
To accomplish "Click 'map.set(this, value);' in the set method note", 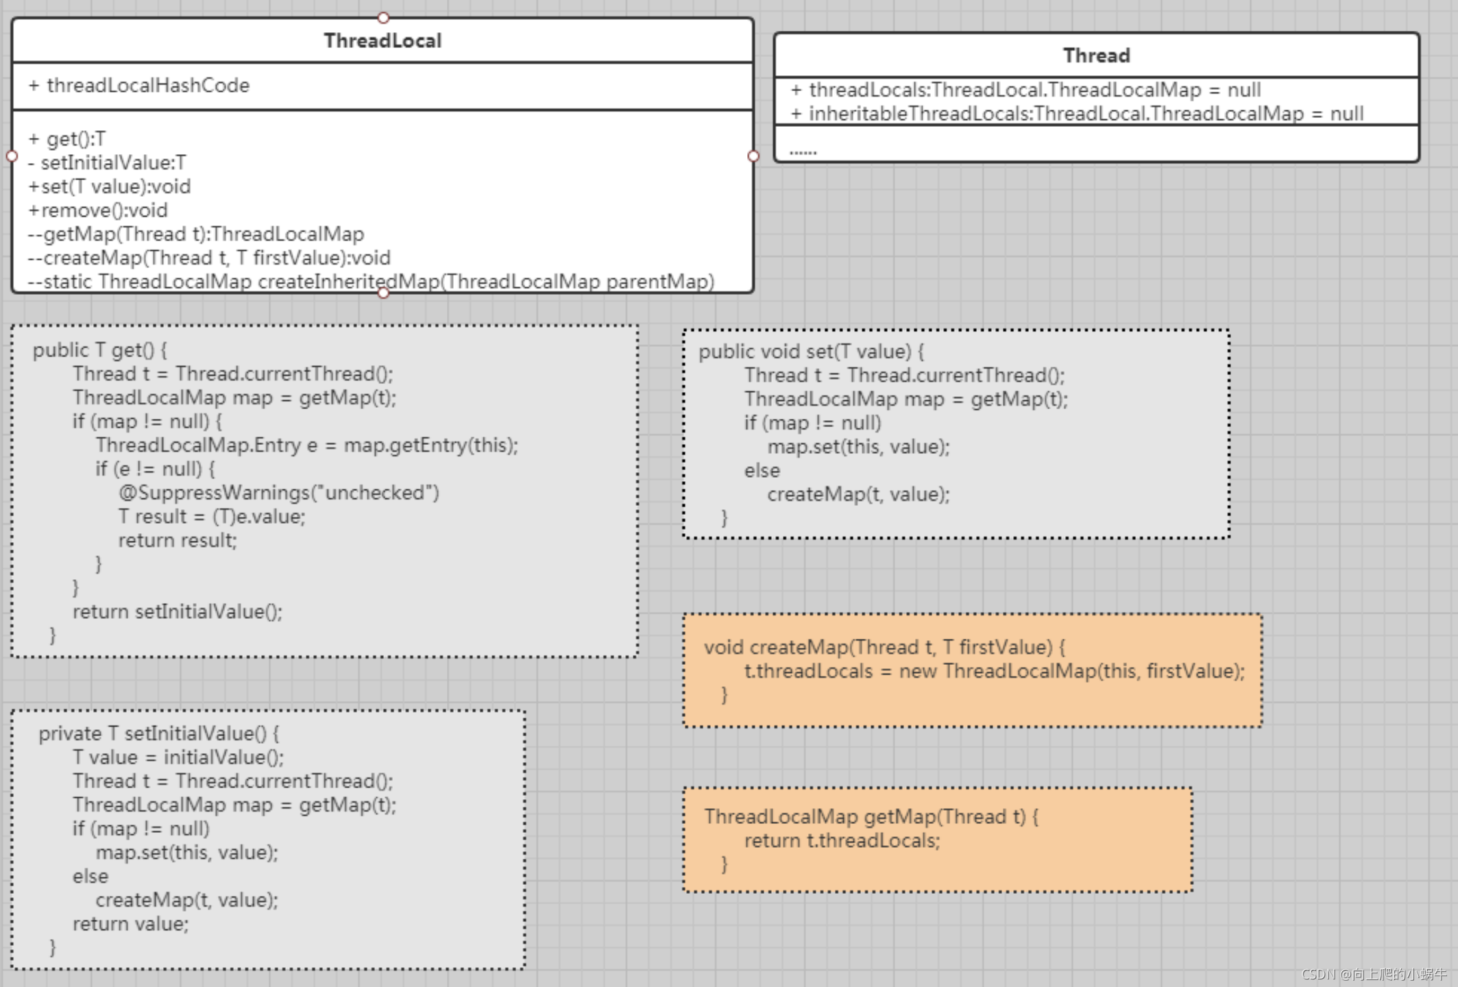I will tap(858, 447).
